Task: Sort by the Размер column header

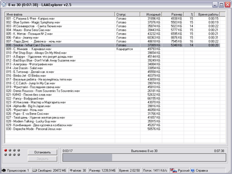Action: 172,14
